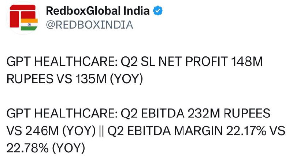Open the @REDBOXINDIA handle link

tap(89, 25)
